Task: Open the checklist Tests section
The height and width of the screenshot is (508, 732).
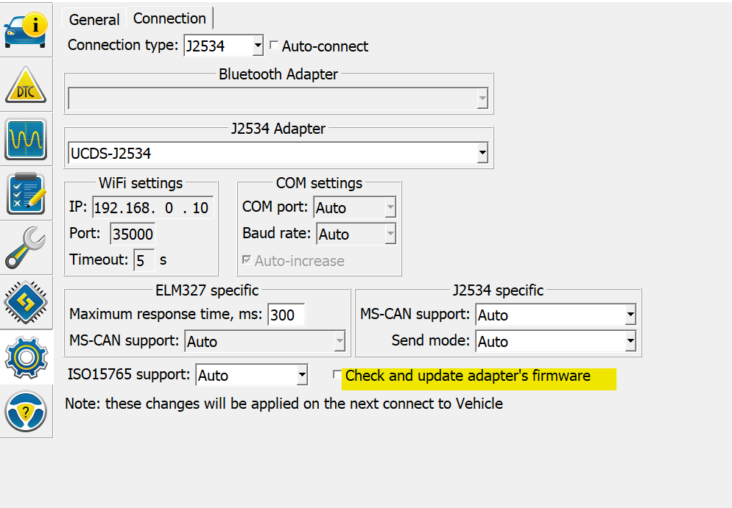Action: [26, 193]
